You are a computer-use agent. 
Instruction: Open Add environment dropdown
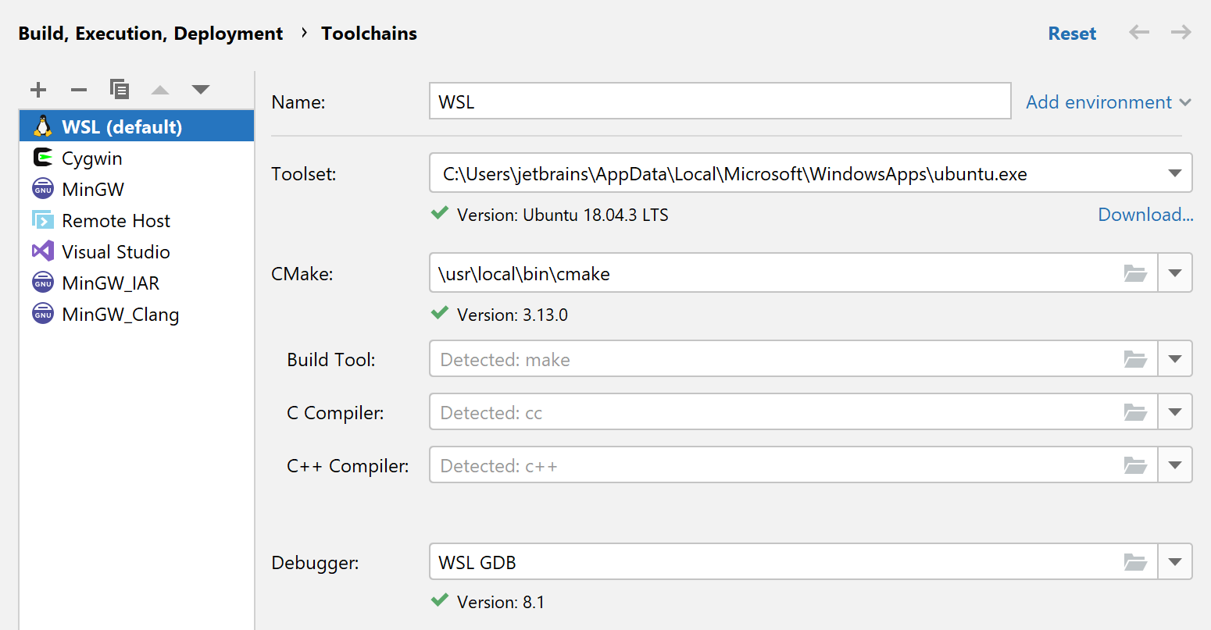pyautogui.click(x=1109, y=102)
